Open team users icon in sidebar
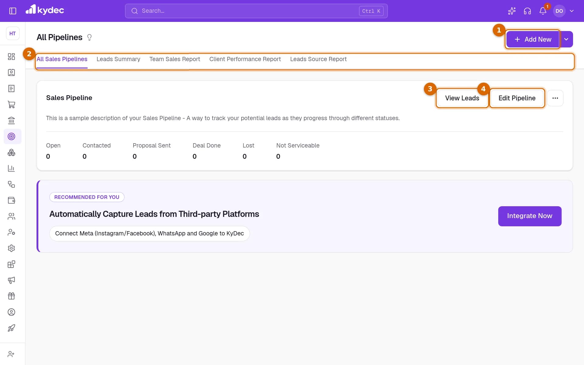The height and width of the screenshot is (365, 584). click(12, 216)
